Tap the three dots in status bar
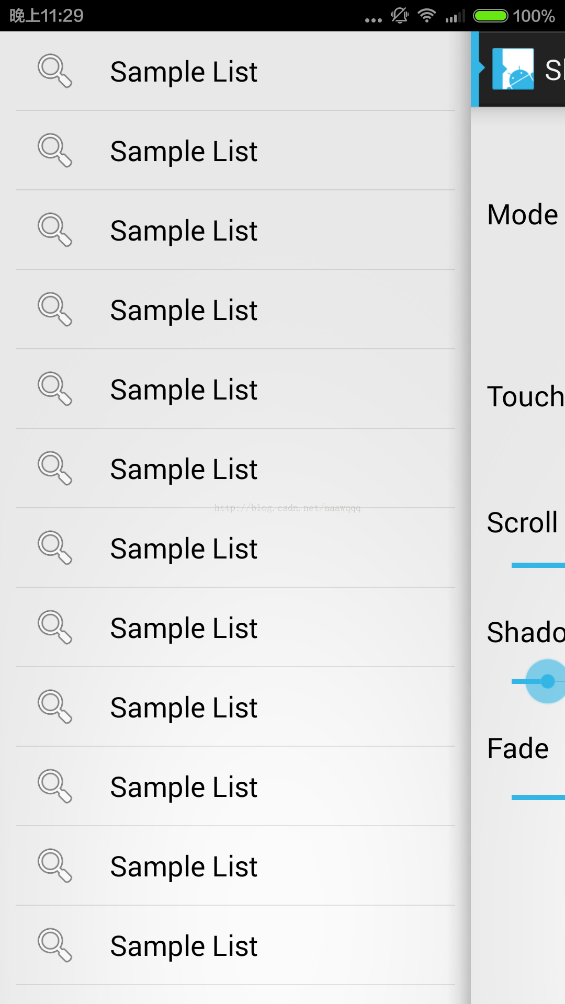The width and height of the screenshot is (565, 1004). [x=374, y=20]
